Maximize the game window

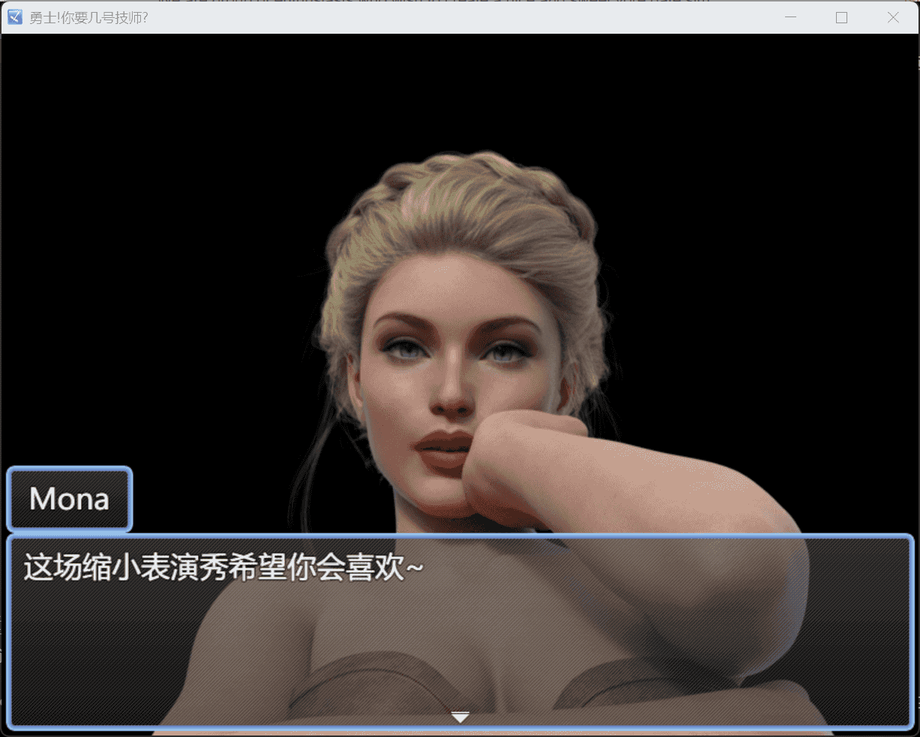click(841, 17)
